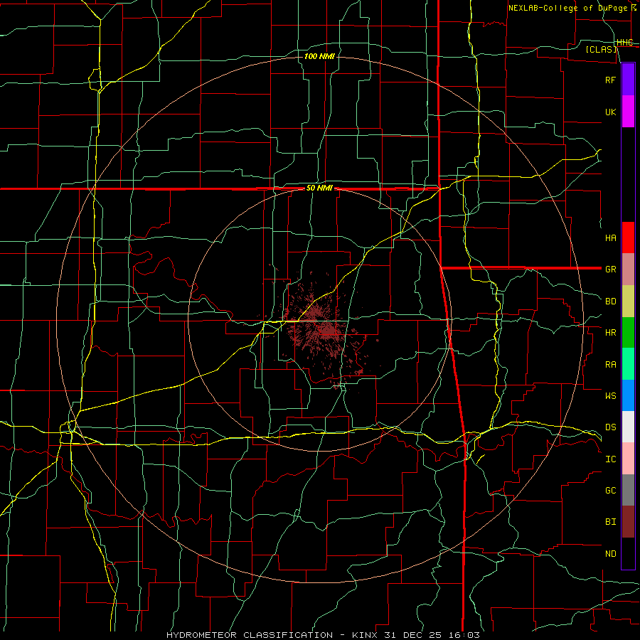Click the white DS legend swatch

point(628,427)
